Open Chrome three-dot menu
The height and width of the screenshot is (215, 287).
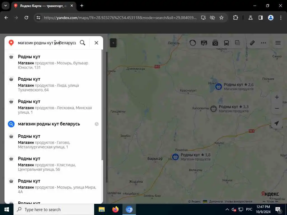[x=281, y=18]
